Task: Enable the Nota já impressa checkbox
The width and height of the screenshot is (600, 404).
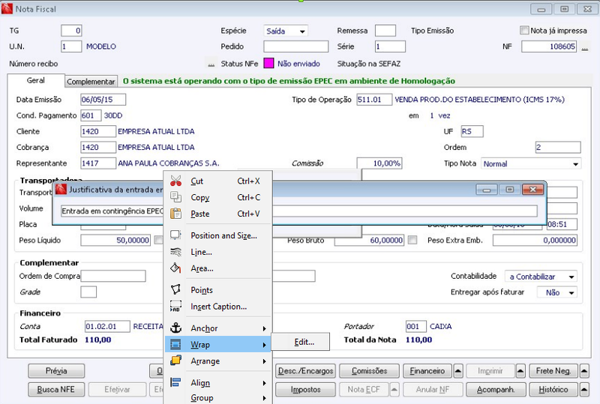Action: [524, 30]
